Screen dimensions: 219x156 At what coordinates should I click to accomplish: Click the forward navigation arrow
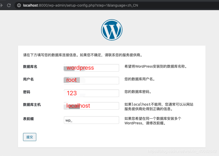[x=1, y=5]
